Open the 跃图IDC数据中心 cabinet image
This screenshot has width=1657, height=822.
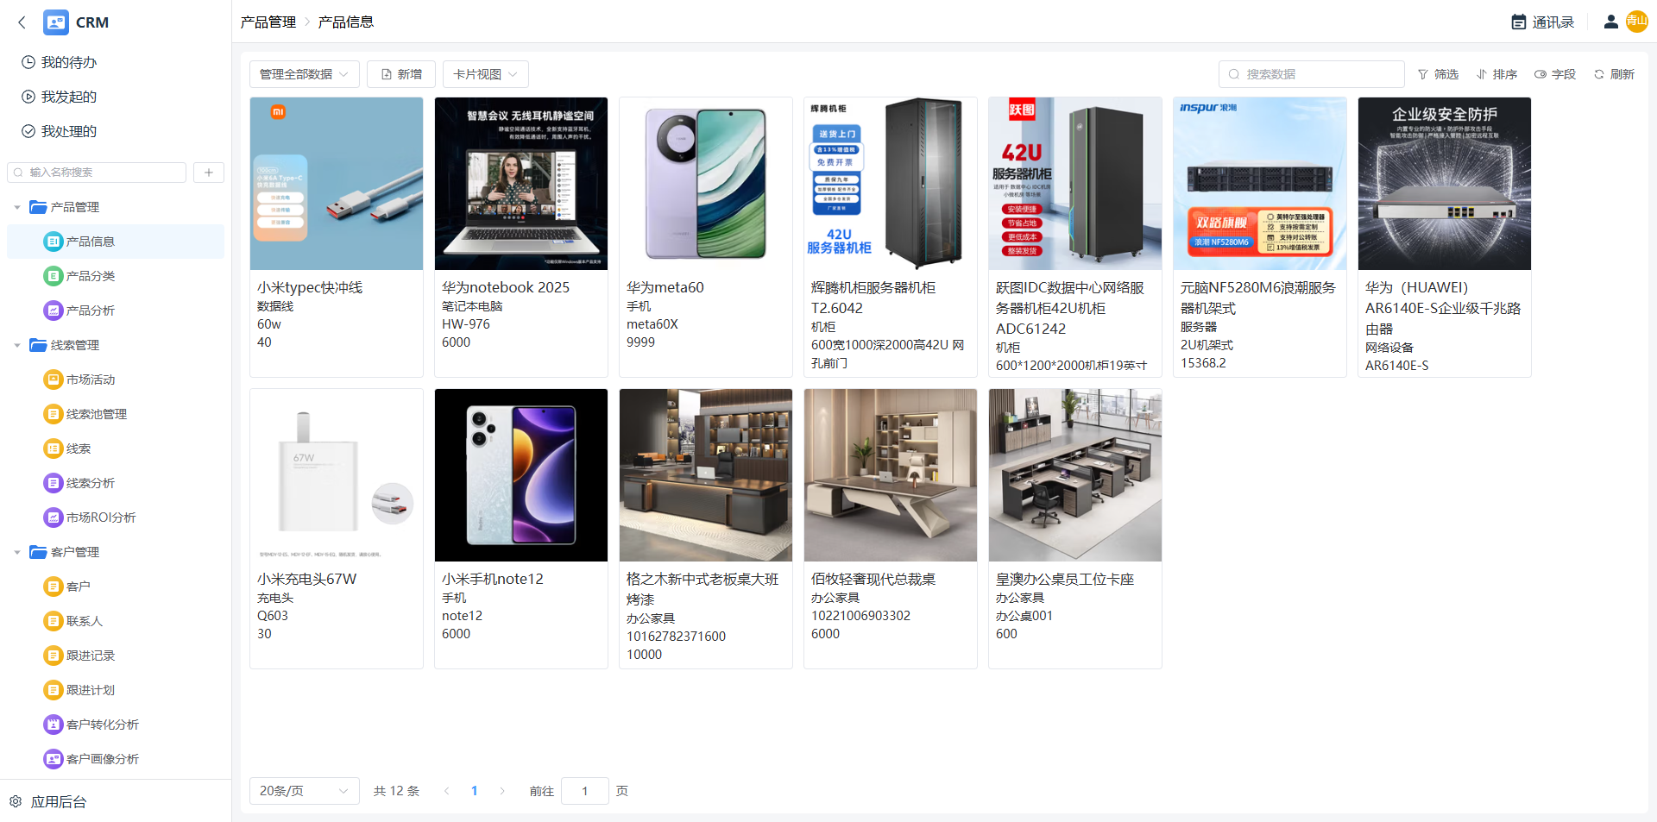1075,184
